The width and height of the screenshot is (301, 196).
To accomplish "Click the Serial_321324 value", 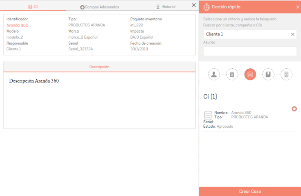I will coord(81,49).
